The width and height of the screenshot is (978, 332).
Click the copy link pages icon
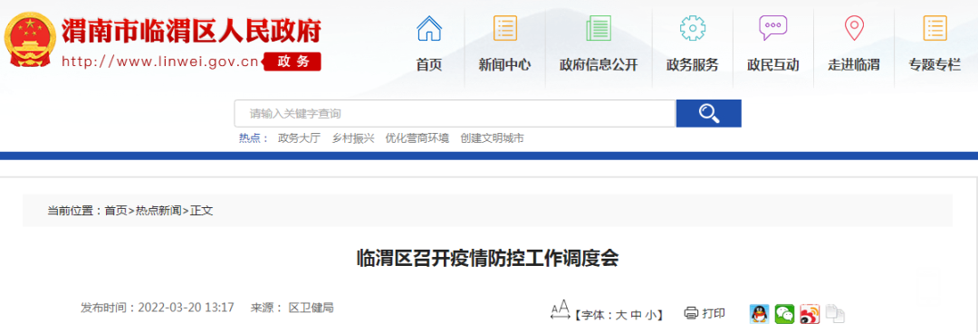pos(835,314)
